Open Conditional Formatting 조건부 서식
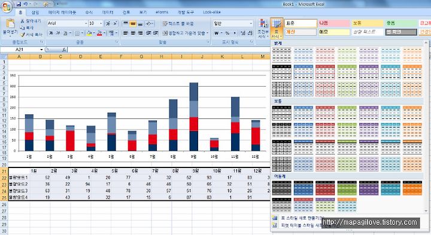Screen dimensions: 431x235 coord(263,29)
